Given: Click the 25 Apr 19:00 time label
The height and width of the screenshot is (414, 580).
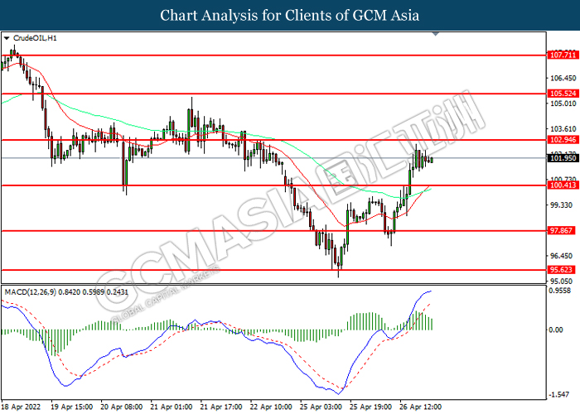Looking at the screenshot, I should pos(371,407).
